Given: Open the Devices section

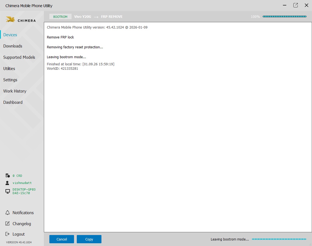Looking at the screenshot, I should click(x=10, y=35).
